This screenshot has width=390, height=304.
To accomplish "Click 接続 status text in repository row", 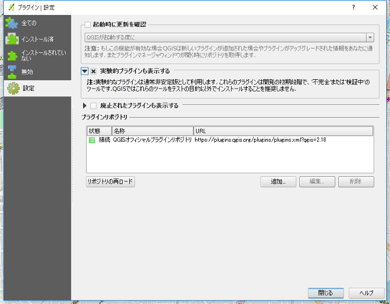I will pyautogui.click(x=105, y=139).
